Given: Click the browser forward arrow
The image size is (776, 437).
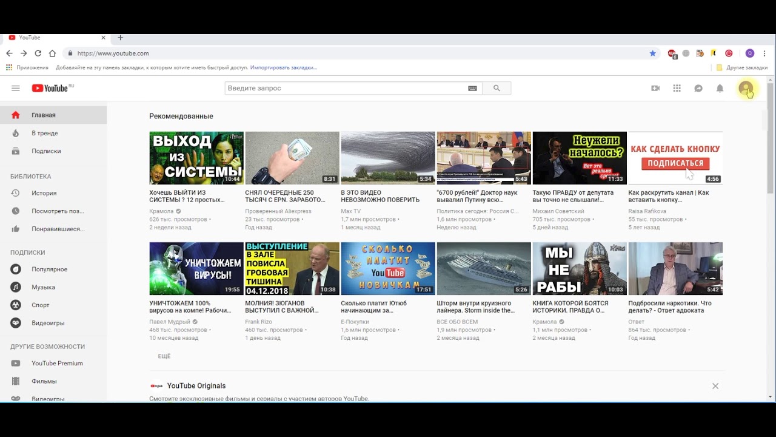Looking at the screenshot, I should pyautogui.click(x=24, y=53).
